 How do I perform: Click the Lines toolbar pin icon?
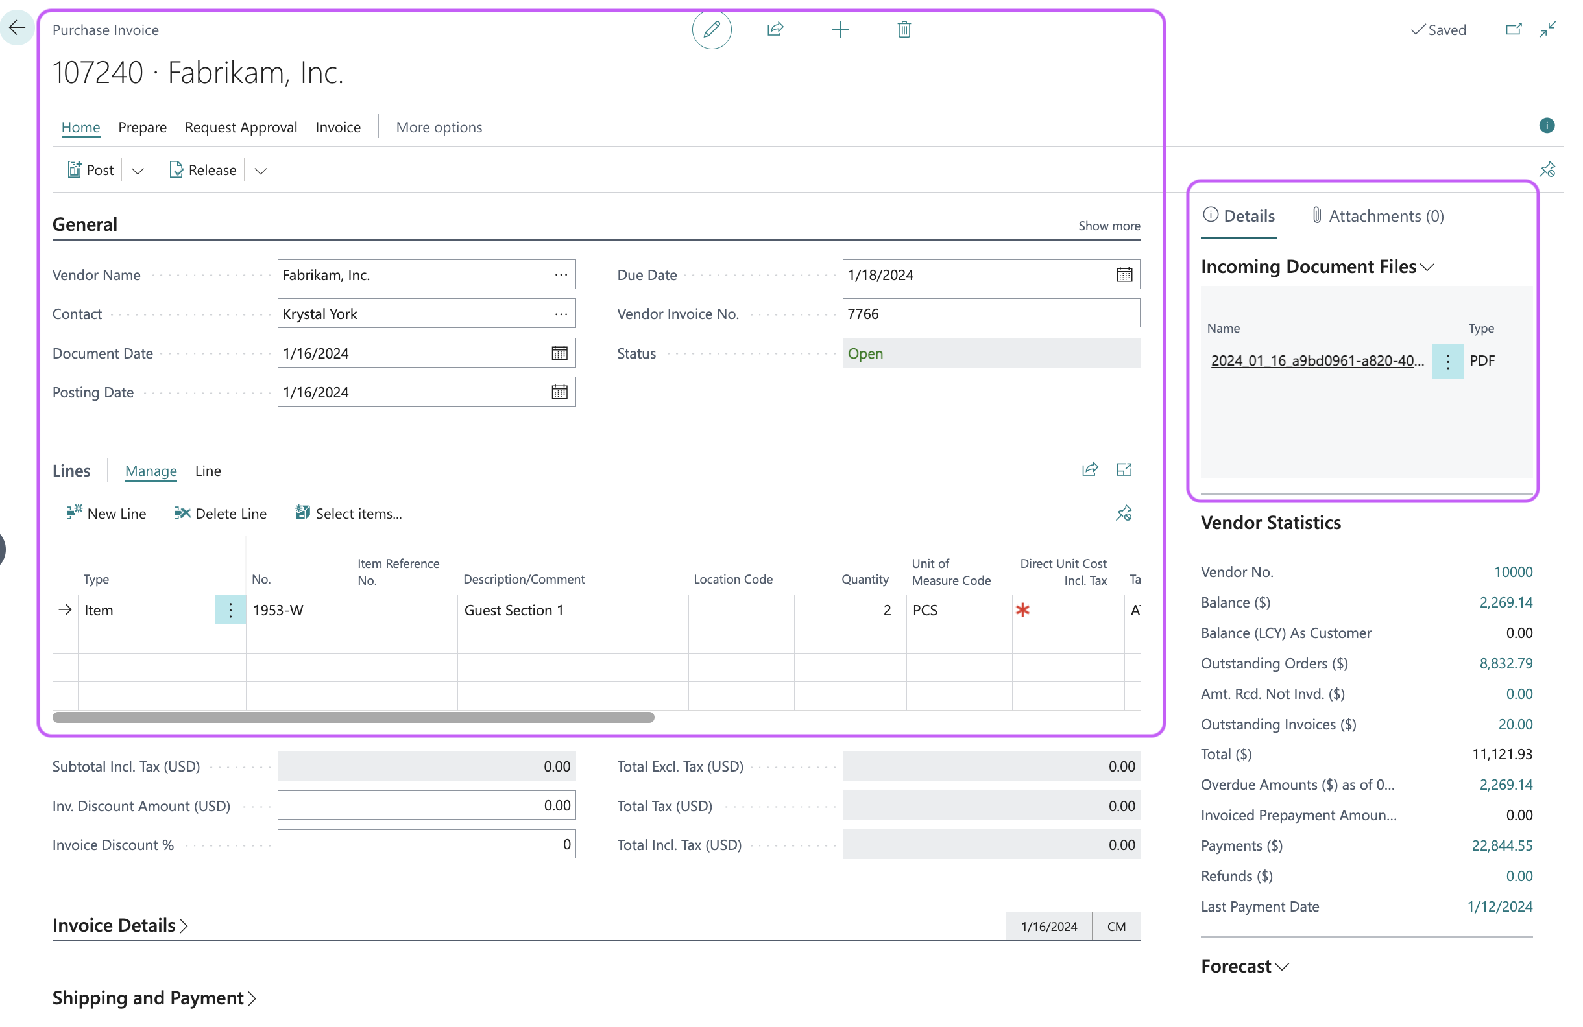(1124, 513)
